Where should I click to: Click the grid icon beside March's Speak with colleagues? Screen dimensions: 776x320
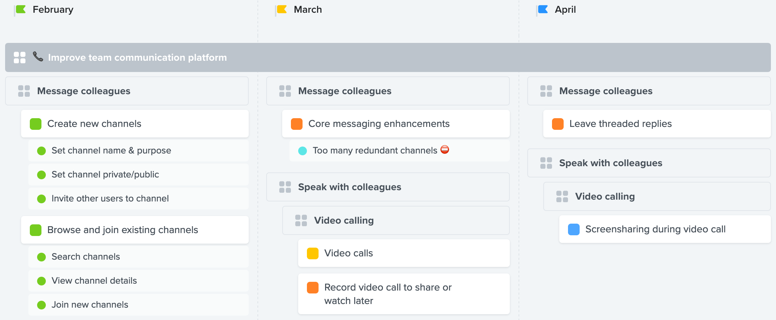(x=285, y=187)
